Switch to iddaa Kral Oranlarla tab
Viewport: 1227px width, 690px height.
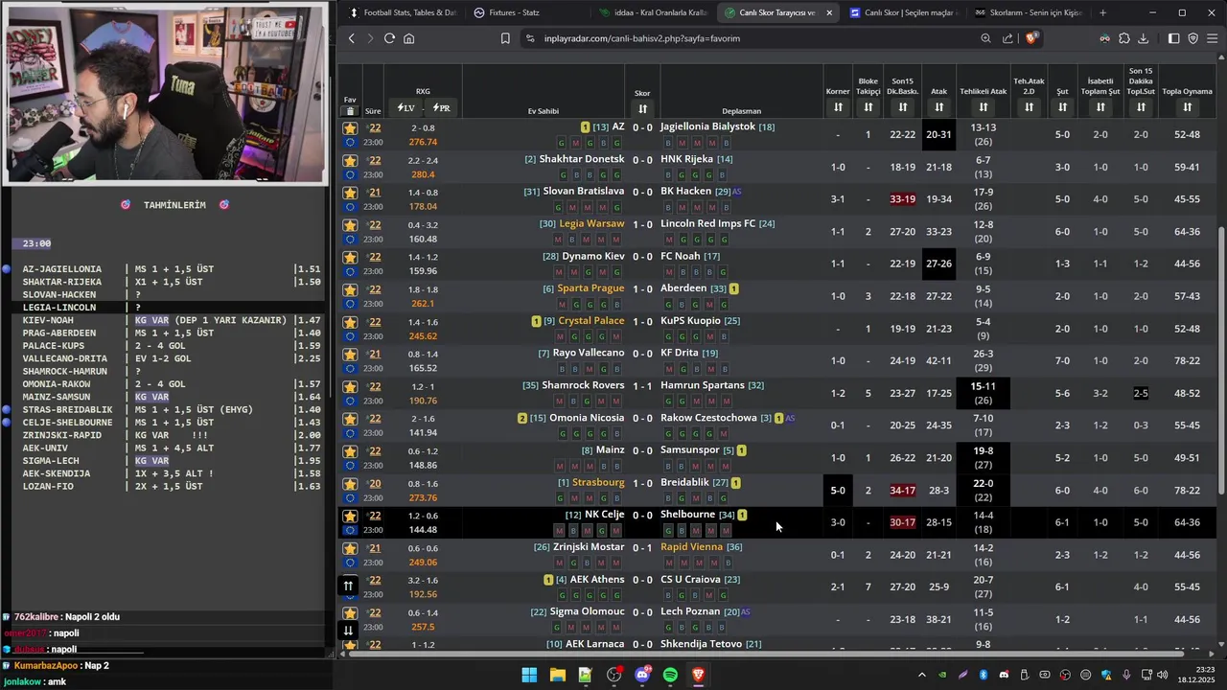[x=652, y=12]
